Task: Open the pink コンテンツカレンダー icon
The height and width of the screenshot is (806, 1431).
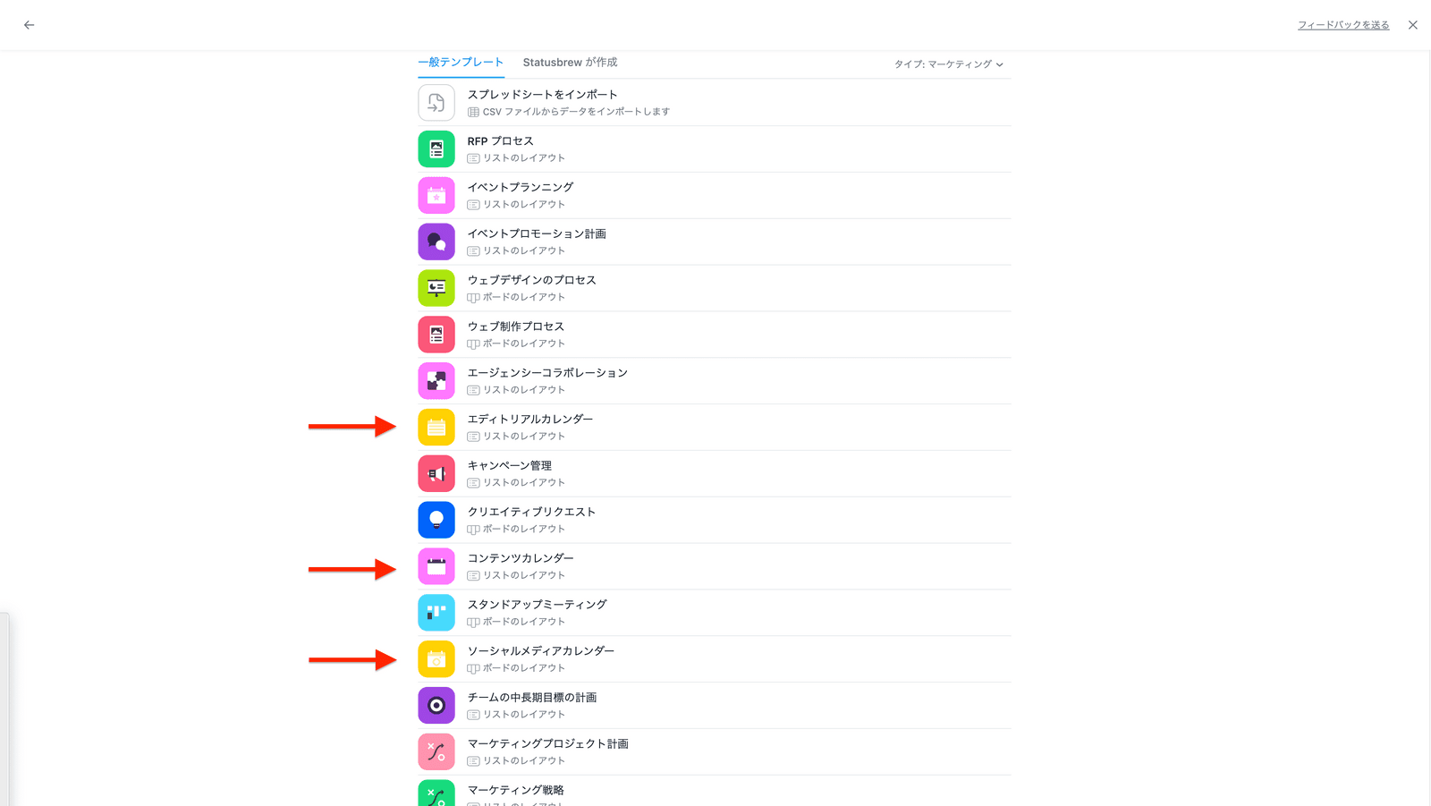Action: 436,566
